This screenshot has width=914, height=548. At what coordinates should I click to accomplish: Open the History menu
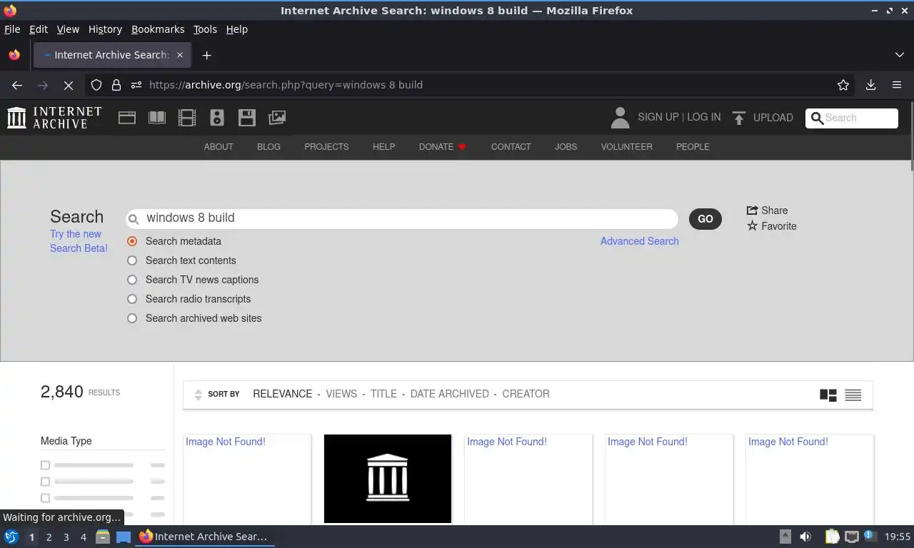pyautogui.click(x=105, y=29)
